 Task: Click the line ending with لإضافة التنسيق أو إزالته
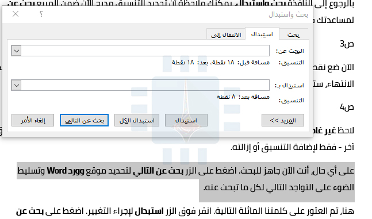[x=292, y=147]
